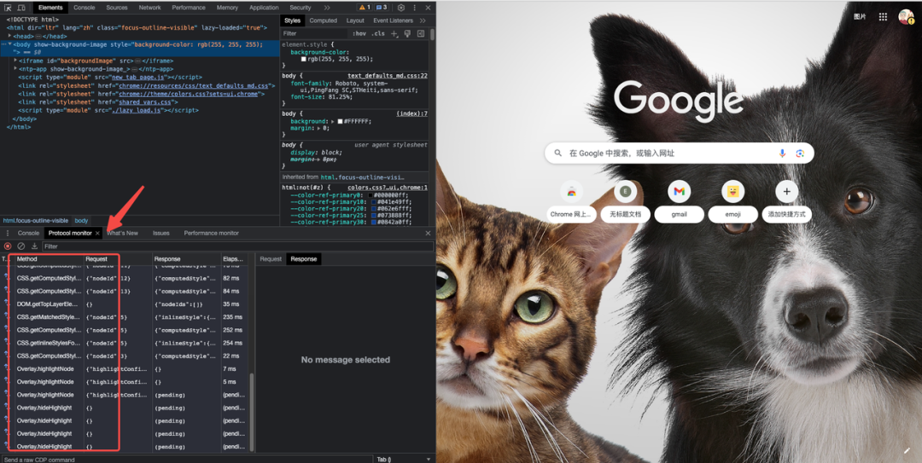The height and width of the screenshot is (463, 922).
Task: Open the 无标题文档 shortcut
Action: pos(625,201)
